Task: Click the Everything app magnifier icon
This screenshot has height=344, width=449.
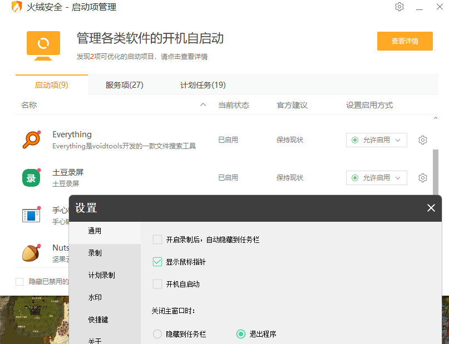Action: point(31,139)
